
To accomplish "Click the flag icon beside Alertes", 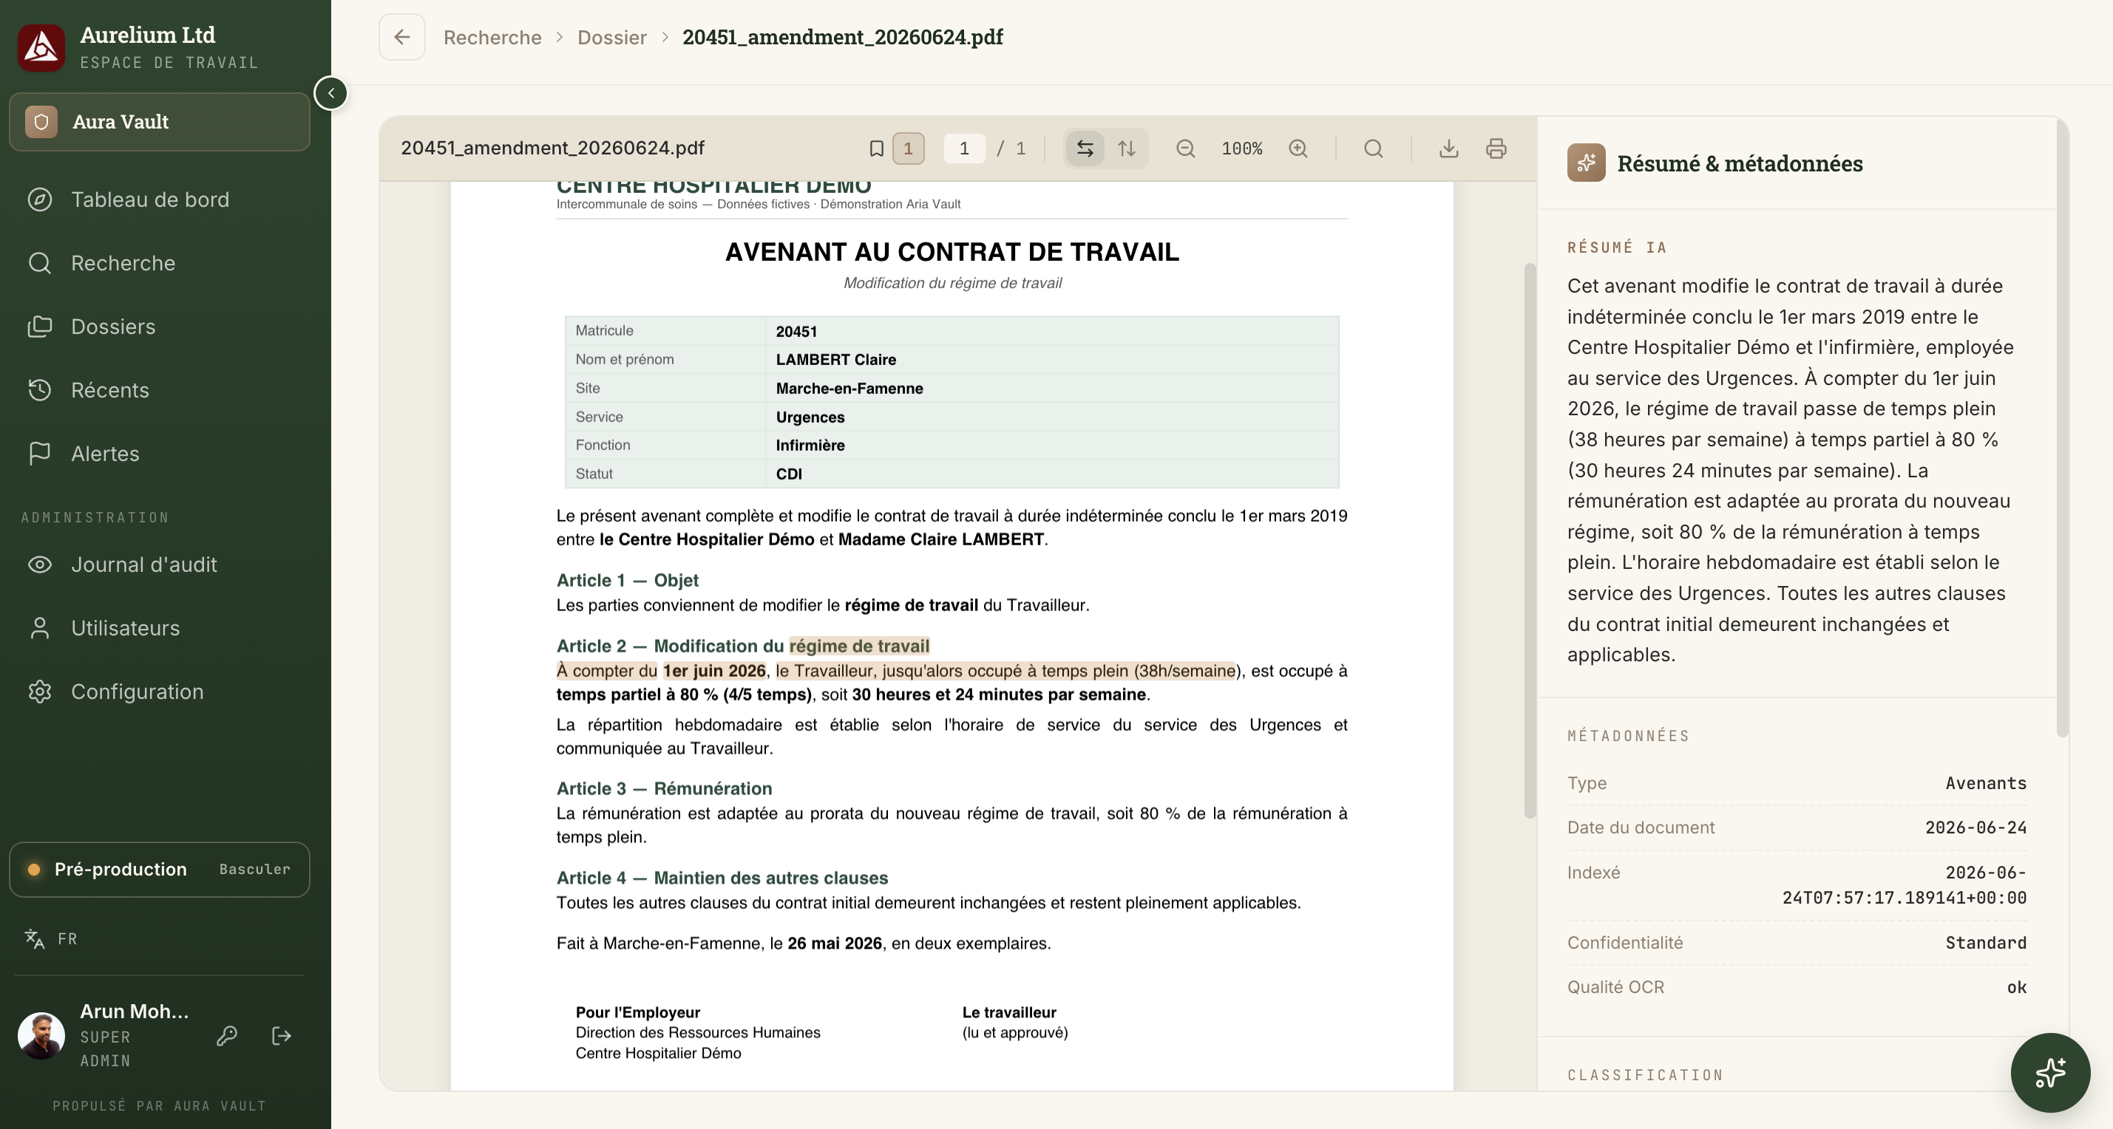I will 39,454.
